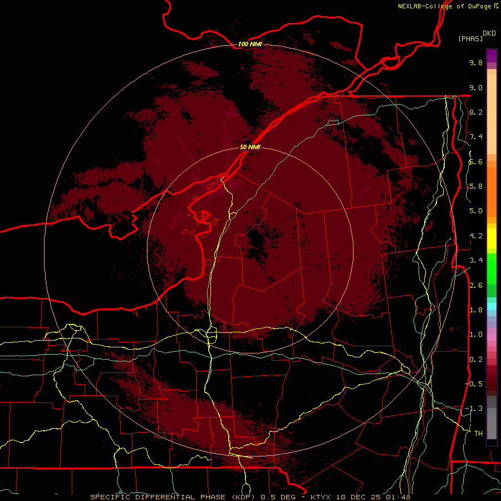Click the 100 NMI range ring label
This screenshot has width=501, height=501.
pyautogui.click(x=250, y=44)
